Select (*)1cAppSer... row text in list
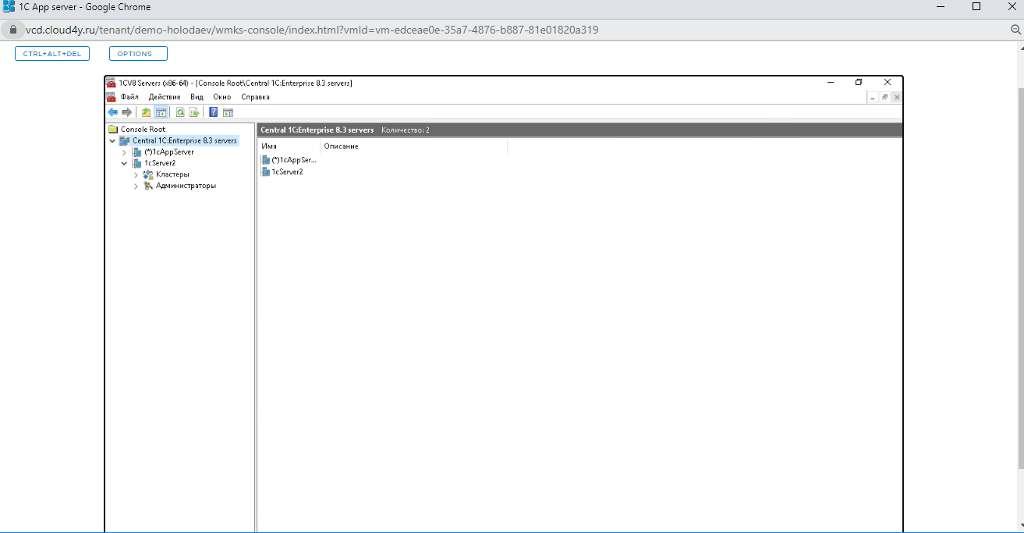 click(295, 160)
